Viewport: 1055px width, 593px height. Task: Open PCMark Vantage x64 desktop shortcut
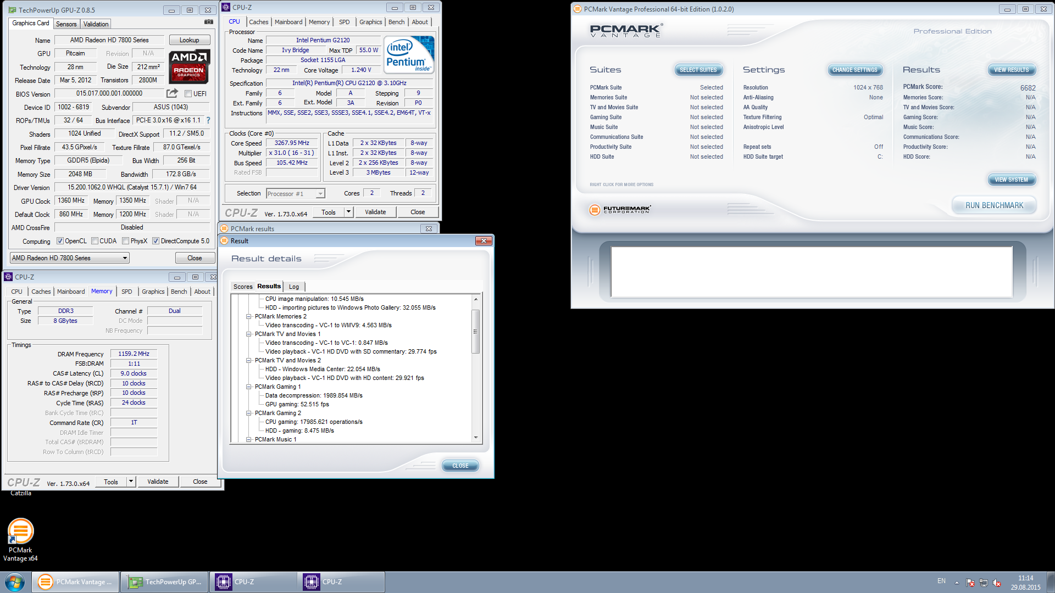click(x=20, y=540)
